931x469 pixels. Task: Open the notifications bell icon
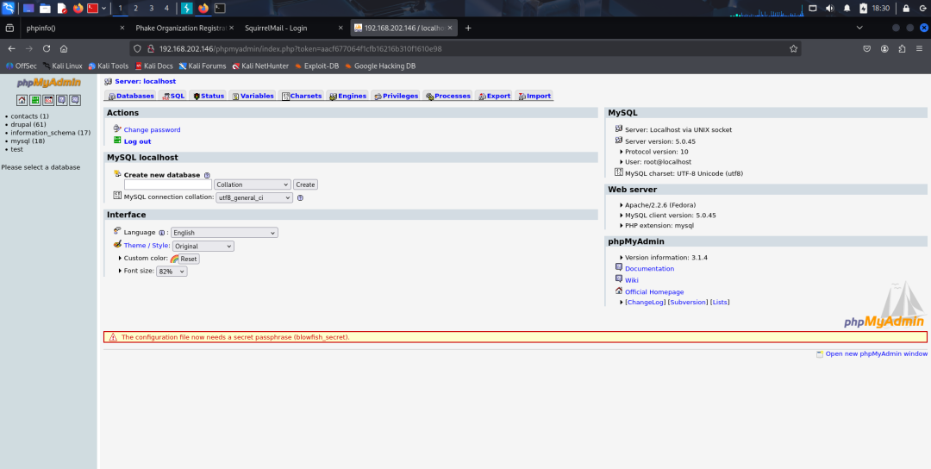coord(847,9)
